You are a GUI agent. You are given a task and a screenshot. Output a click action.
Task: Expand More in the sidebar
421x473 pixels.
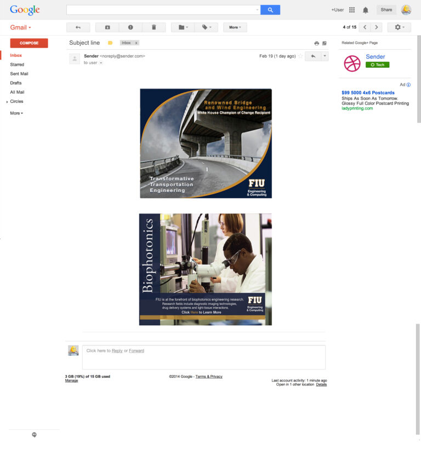16,113
